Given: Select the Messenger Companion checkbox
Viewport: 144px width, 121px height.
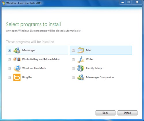Looking at the screenshot, I should [73, 77].
